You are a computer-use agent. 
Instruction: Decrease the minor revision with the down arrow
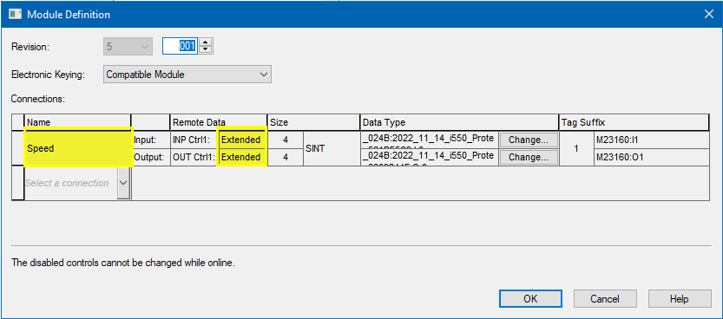pyautogui.click(x=206, y=50)
